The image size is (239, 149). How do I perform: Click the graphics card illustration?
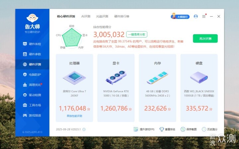116,77
